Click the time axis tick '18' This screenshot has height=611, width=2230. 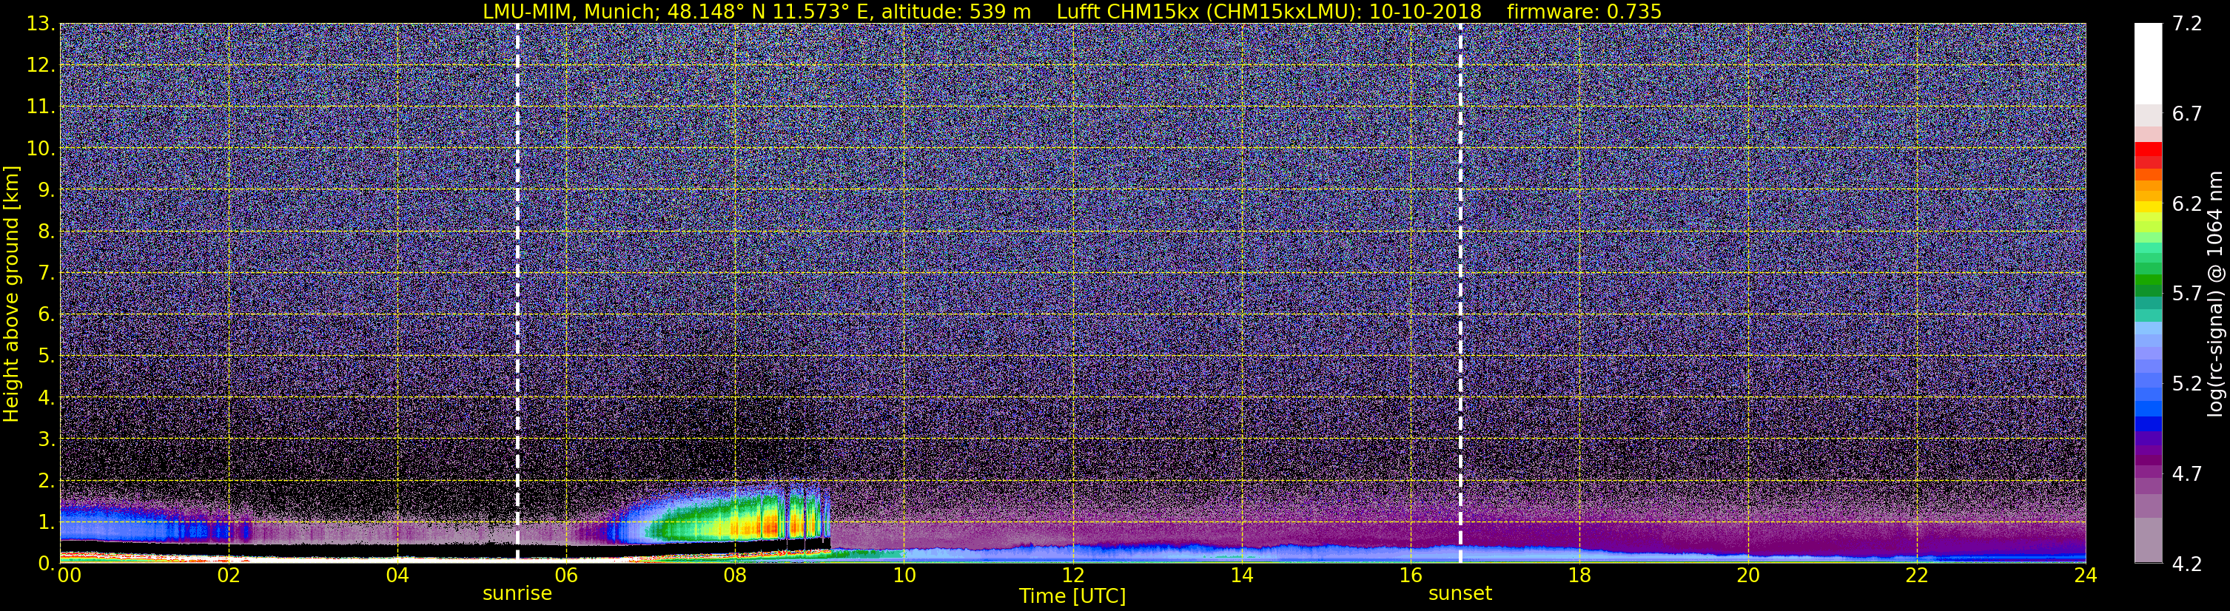pos(1579,575)
